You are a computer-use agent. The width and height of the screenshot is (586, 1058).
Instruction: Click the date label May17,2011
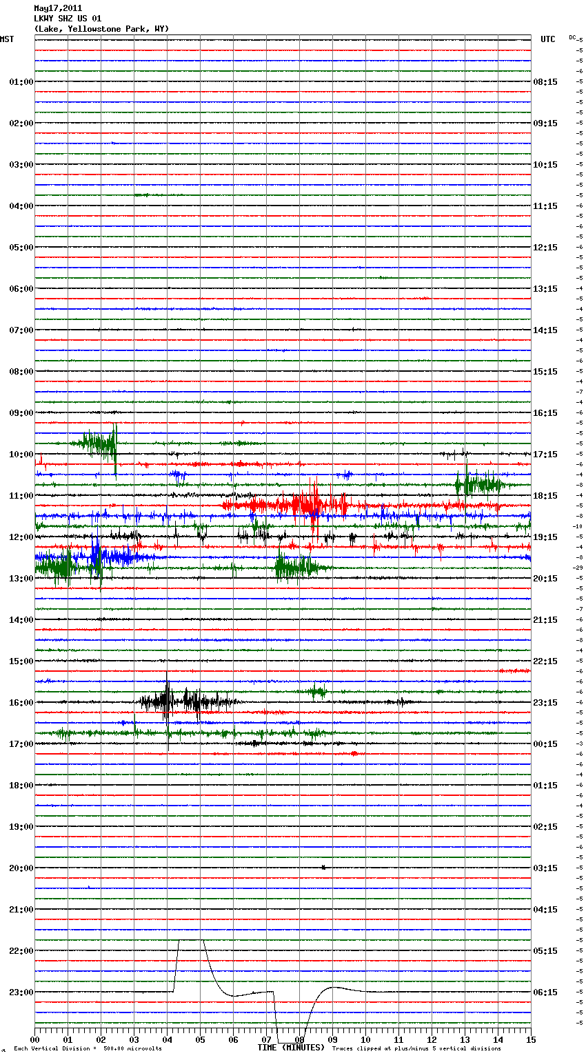[58, 8]
